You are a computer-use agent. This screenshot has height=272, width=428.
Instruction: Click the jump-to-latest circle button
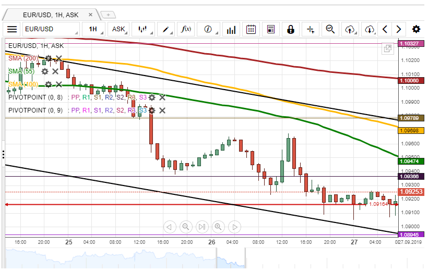click(202, 227)
